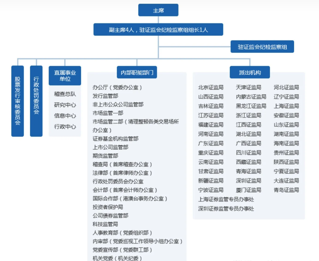Select 西藏证监局
Viewport: 319px width, 261px height.
248,162
